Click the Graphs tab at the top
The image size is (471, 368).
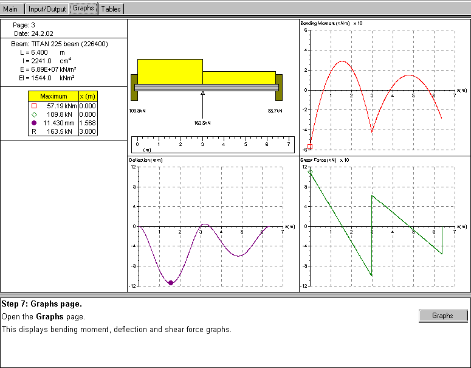83,9
